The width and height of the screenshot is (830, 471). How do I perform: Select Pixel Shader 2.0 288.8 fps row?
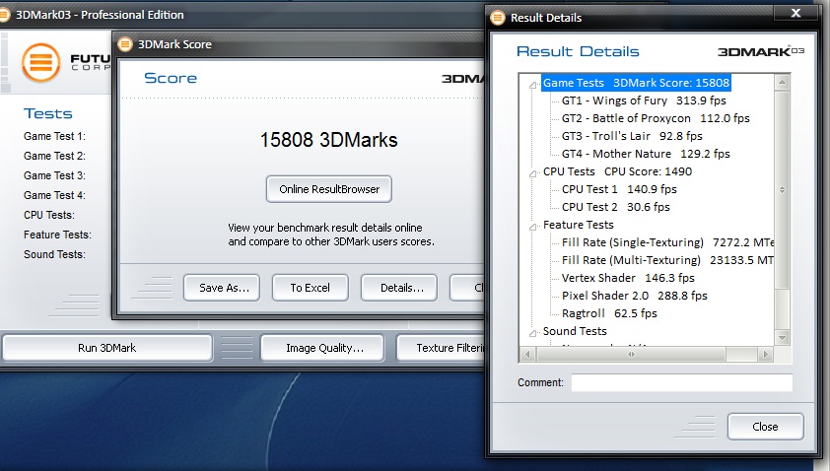tap(634, 296)
